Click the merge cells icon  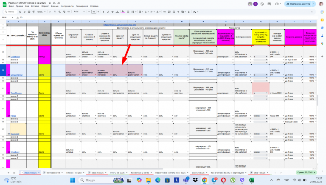click(x=132, y=12)
